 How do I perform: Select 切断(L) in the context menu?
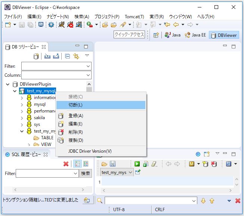(x=101, y=105)
